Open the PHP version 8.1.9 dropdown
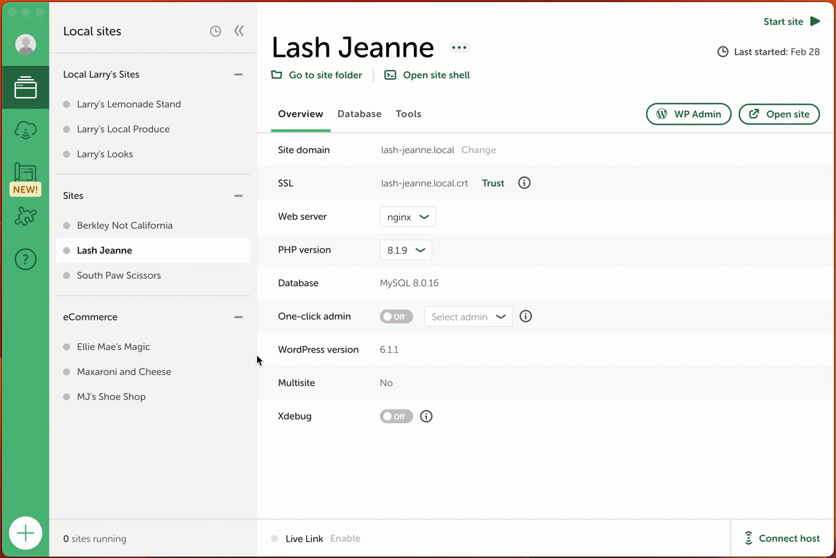Screen dimensions: 836x558 (x=406, y=250)
